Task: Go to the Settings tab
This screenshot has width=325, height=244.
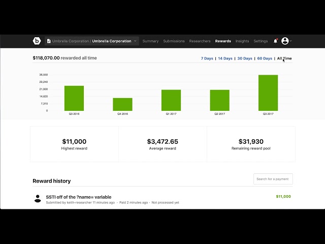Action: coord(261,41)
